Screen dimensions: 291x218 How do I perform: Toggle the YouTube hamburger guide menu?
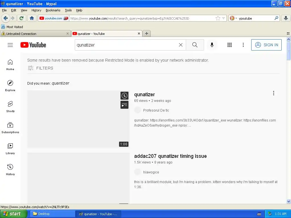[x=10, y=45]
